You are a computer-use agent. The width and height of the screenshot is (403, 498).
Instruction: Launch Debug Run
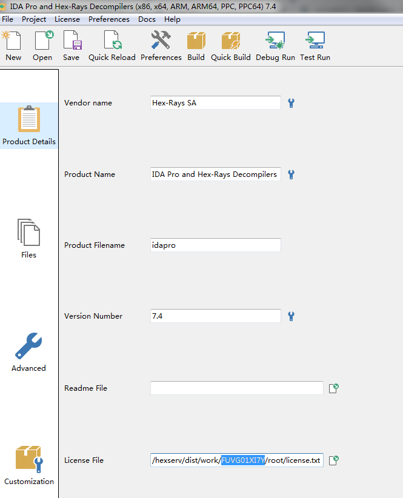coord(275,45)
